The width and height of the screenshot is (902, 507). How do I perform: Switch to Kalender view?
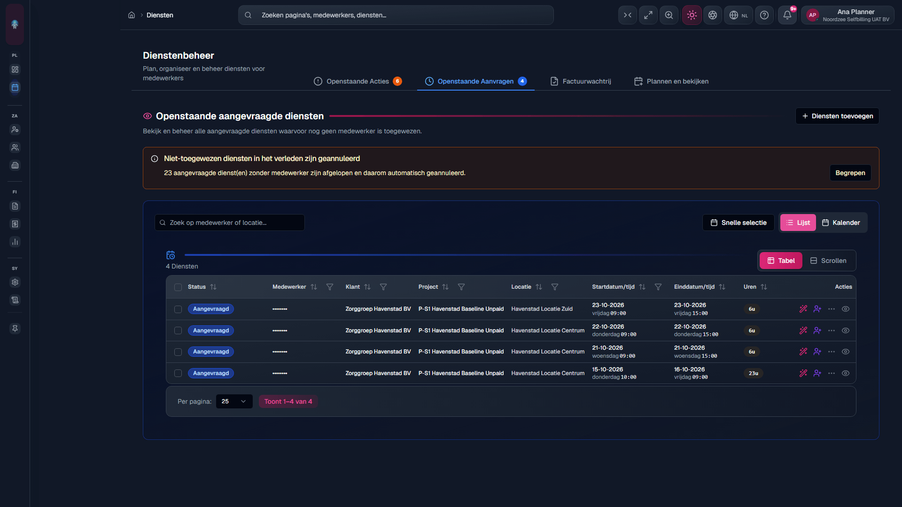point(841,223)
